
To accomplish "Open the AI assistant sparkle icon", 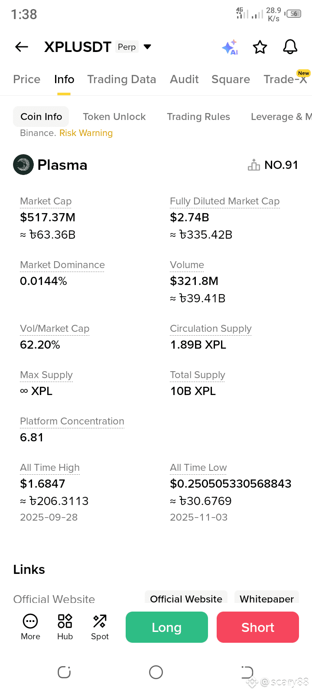I will pos(230,47).
